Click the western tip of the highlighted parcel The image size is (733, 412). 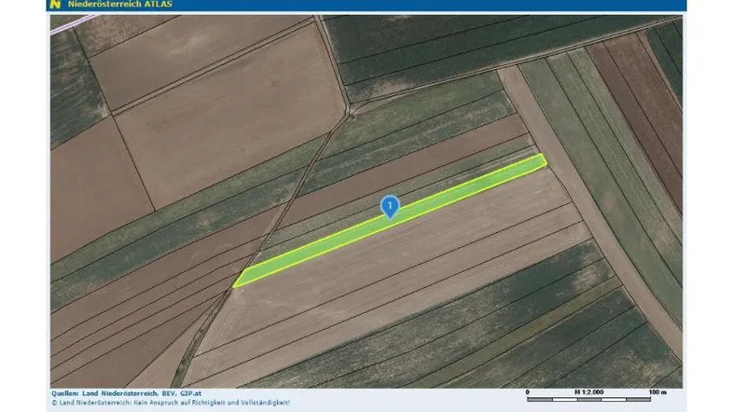coord(237,282)
